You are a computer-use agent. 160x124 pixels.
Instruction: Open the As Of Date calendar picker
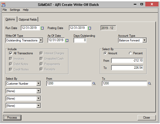click(67, 40)
